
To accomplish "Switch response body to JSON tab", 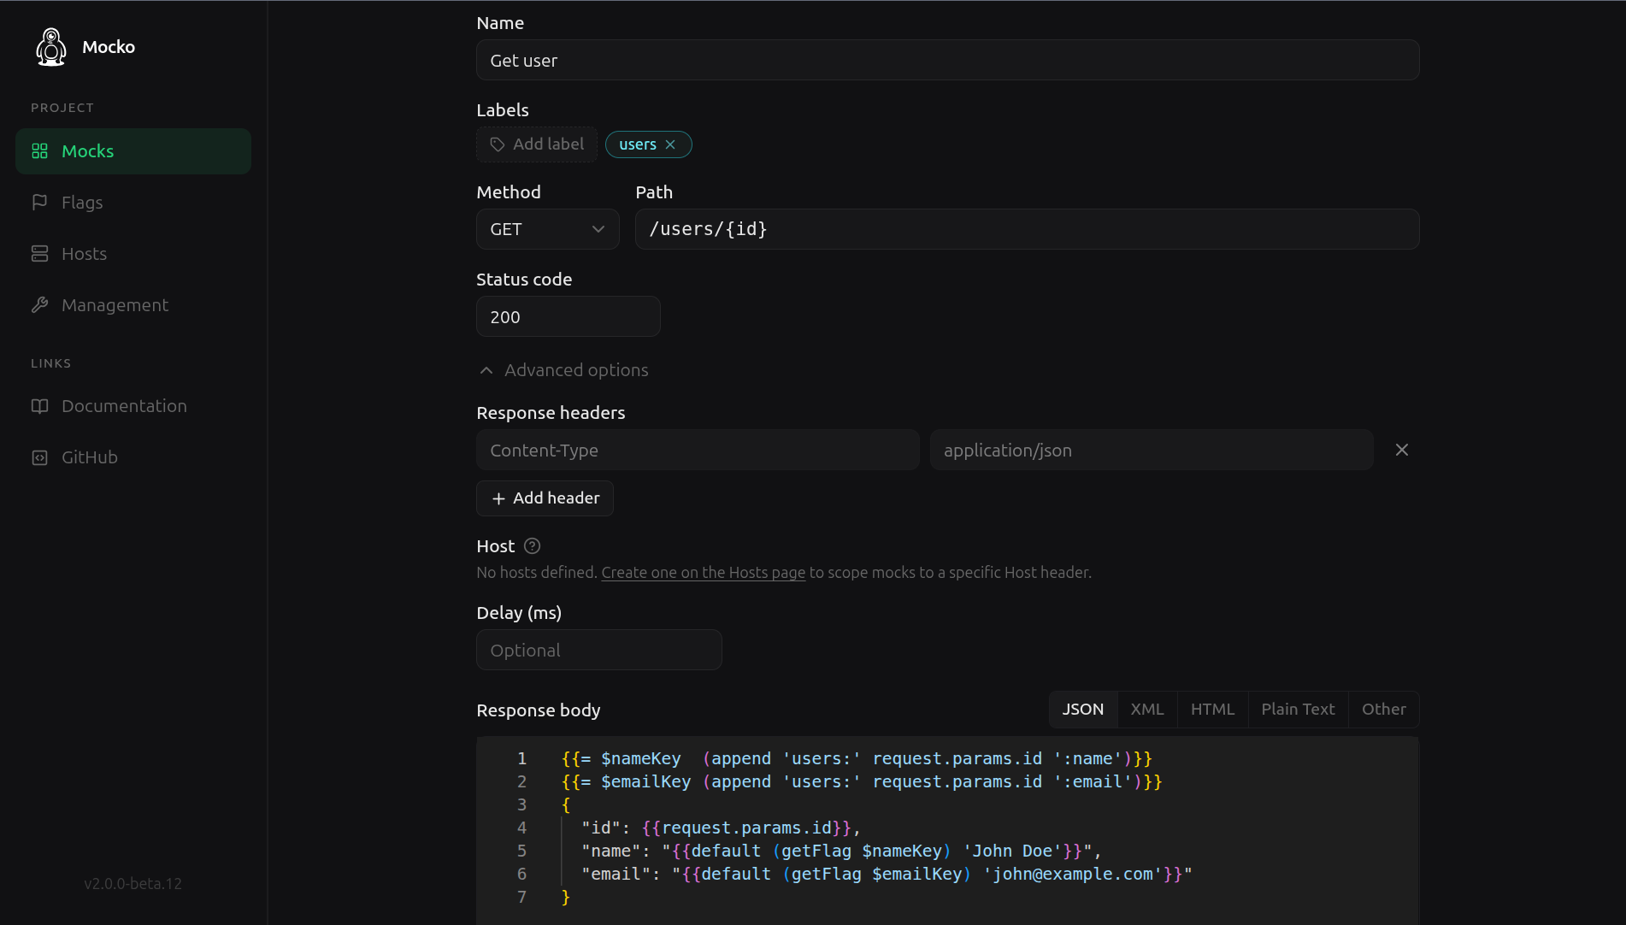I will pyautogui.click(x=1083, y=710).
